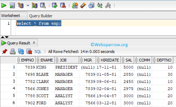Click the Delete row icon
Viewport: 176px width, 107px height.
tap(29, 52)
